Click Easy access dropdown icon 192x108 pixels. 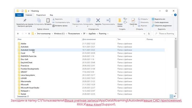pyautogui.click(x=125, y=22)
